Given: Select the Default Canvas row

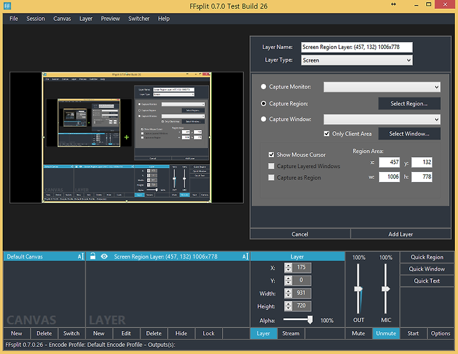Looking at the screenshot, I should tap(45, 257).
